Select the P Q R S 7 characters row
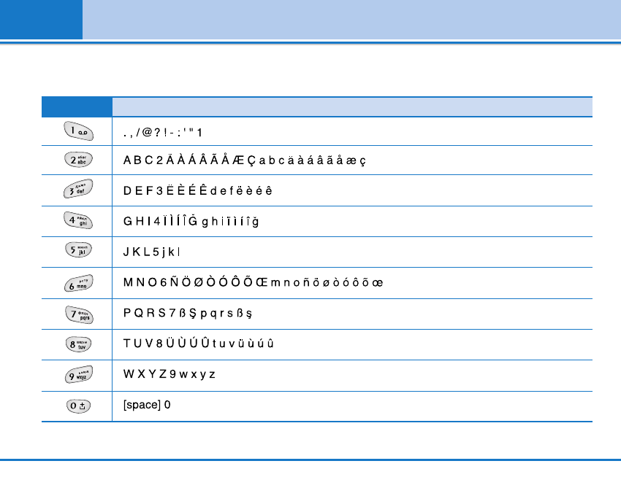The height and width of the screenshot is (496, 621). (188, 314)
